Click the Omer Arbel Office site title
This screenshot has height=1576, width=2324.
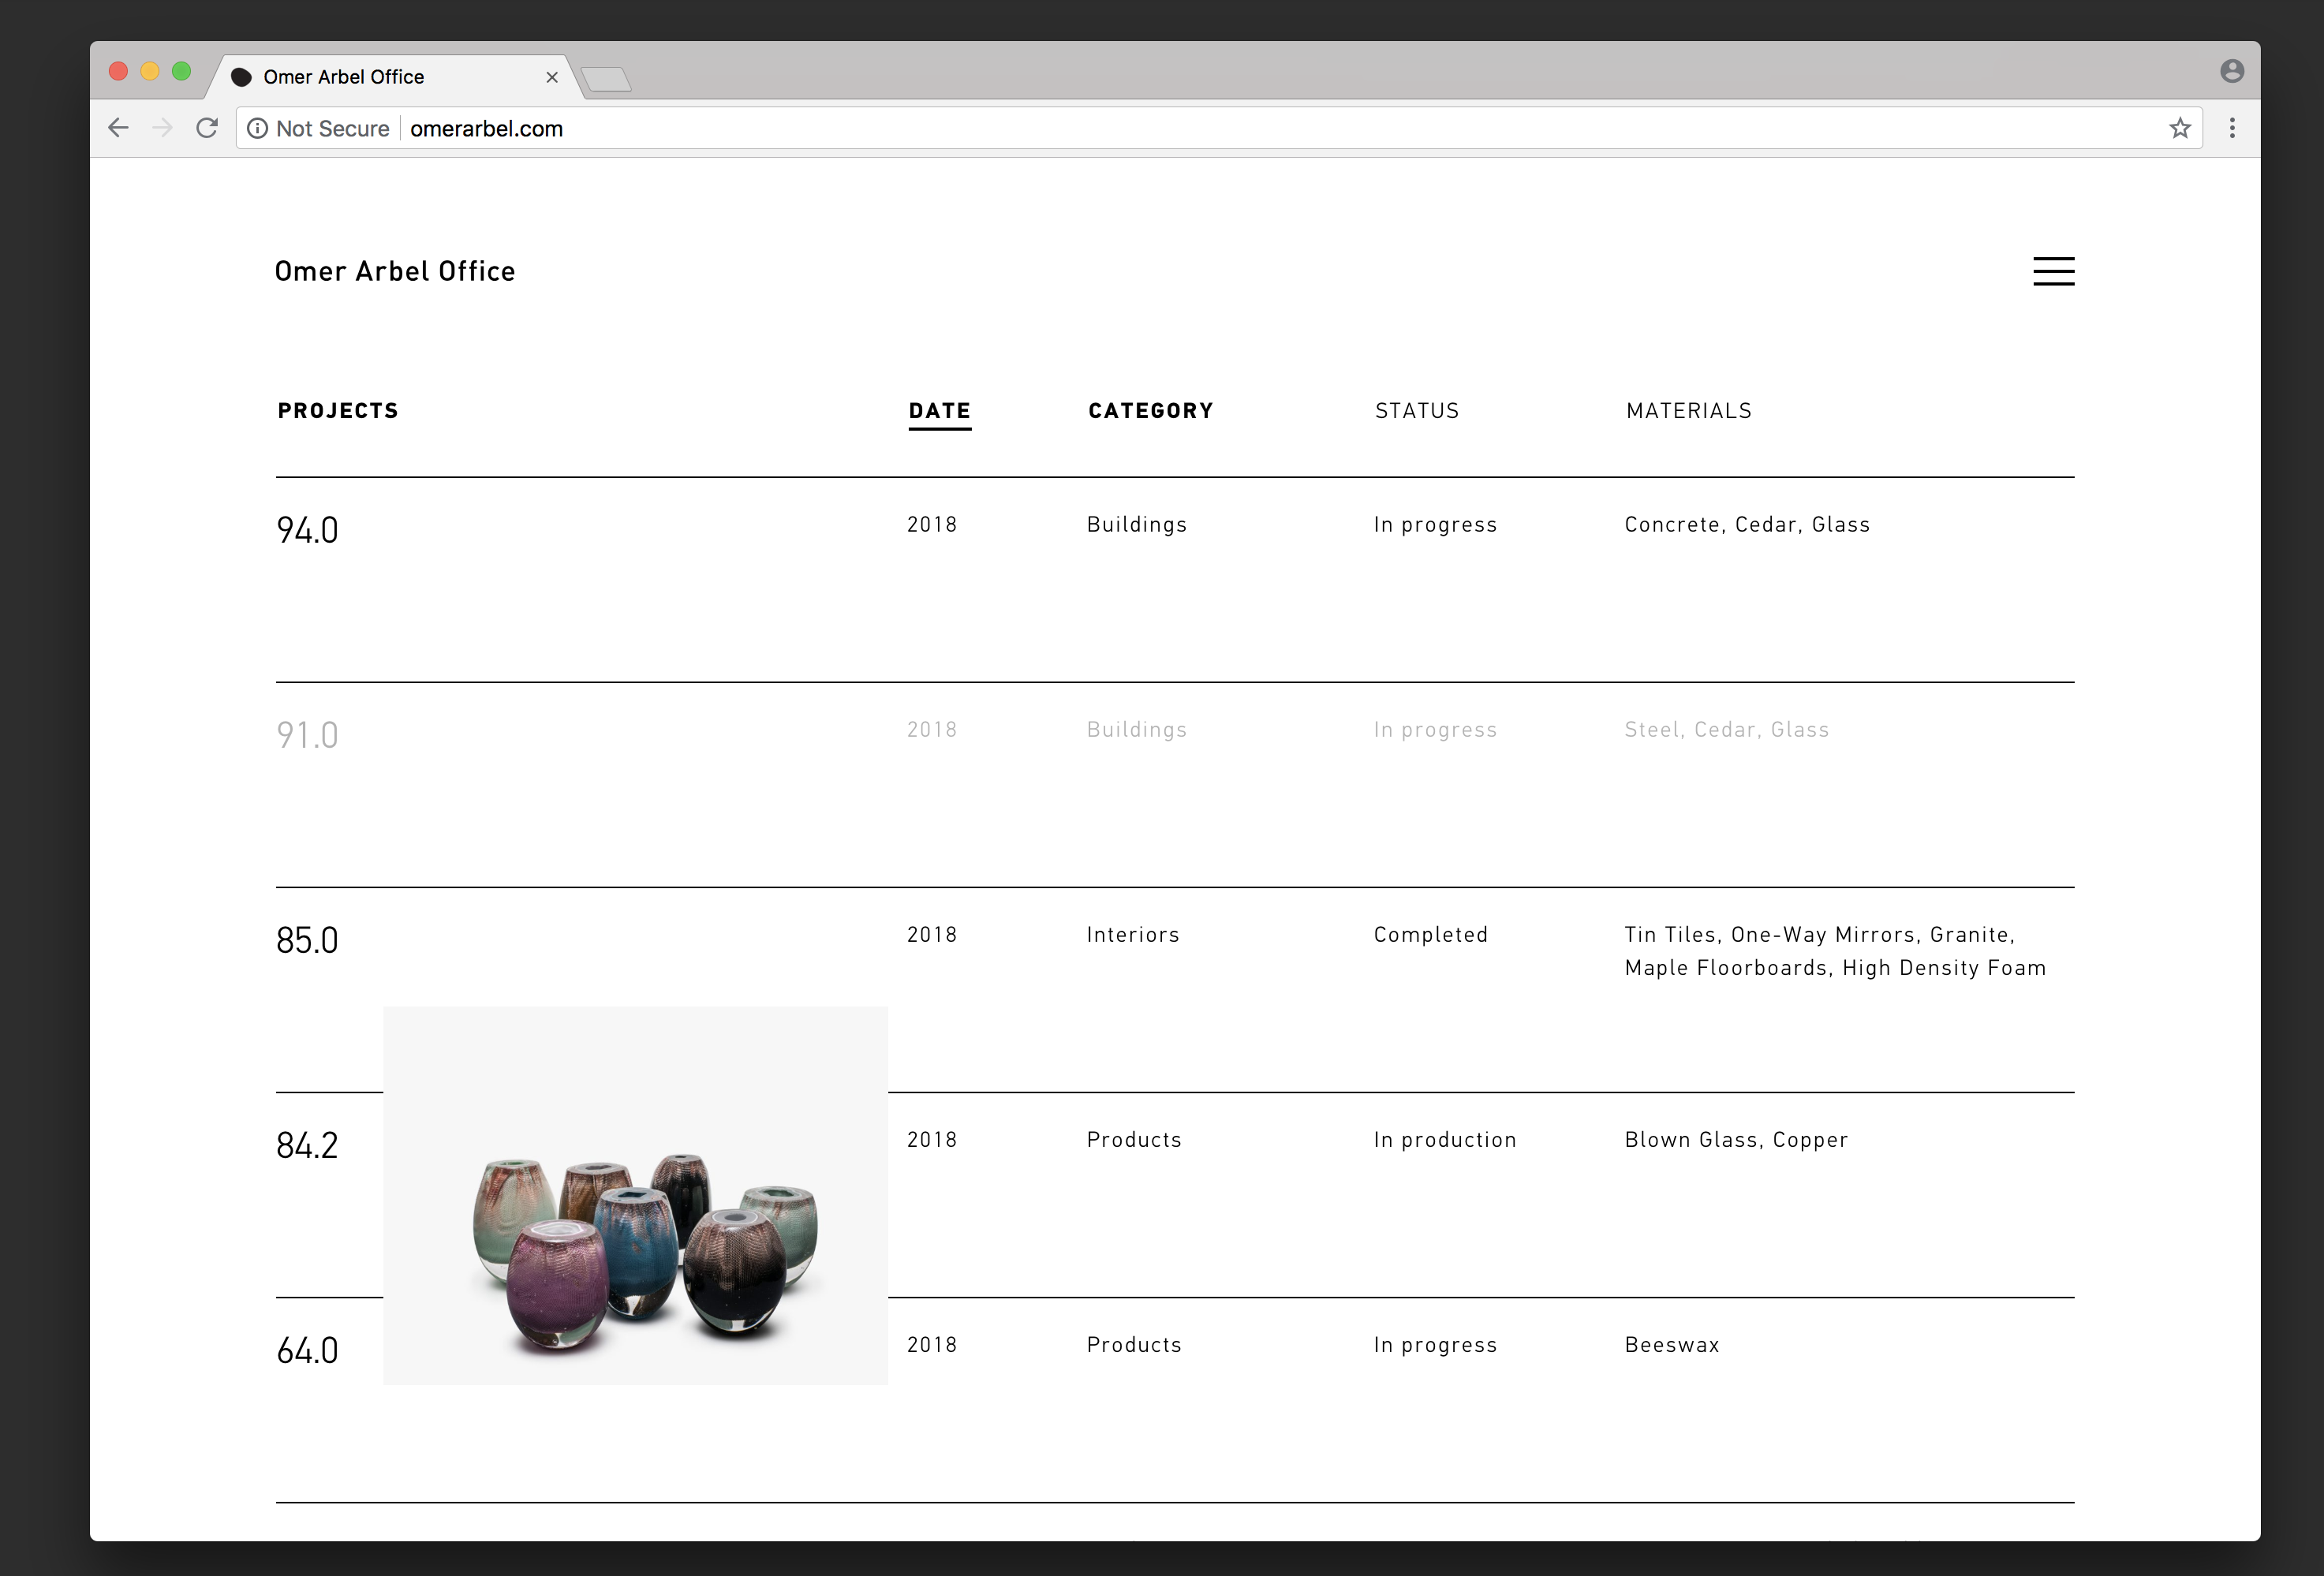pyautogui.click(x=395, y=271)
